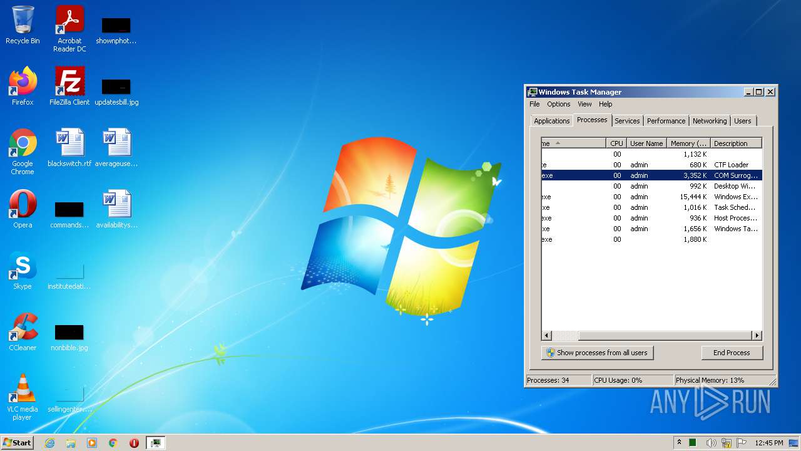Select the Acrobat Reader DC shortcut
The height and width of the screenshot is (451, 801).
pos(69,29)
